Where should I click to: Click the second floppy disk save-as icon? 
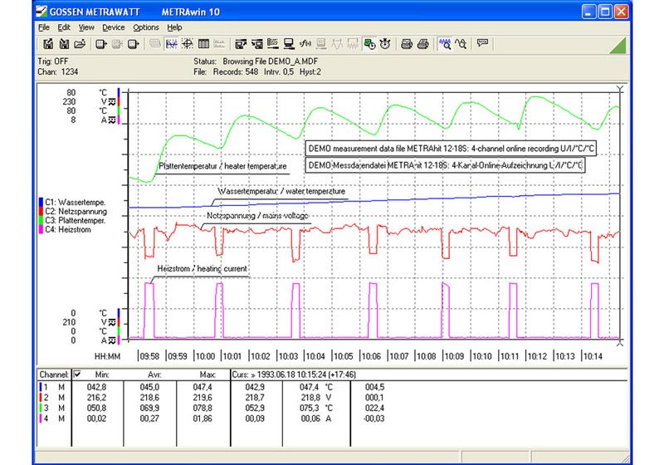64,44
